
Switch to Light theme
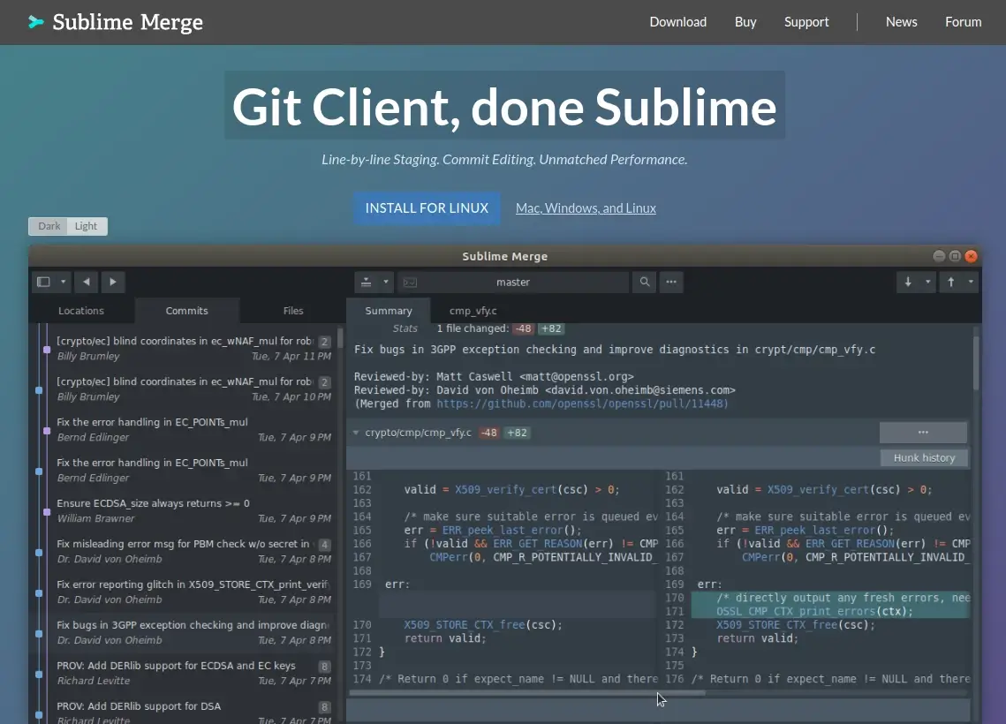(86, 226)
